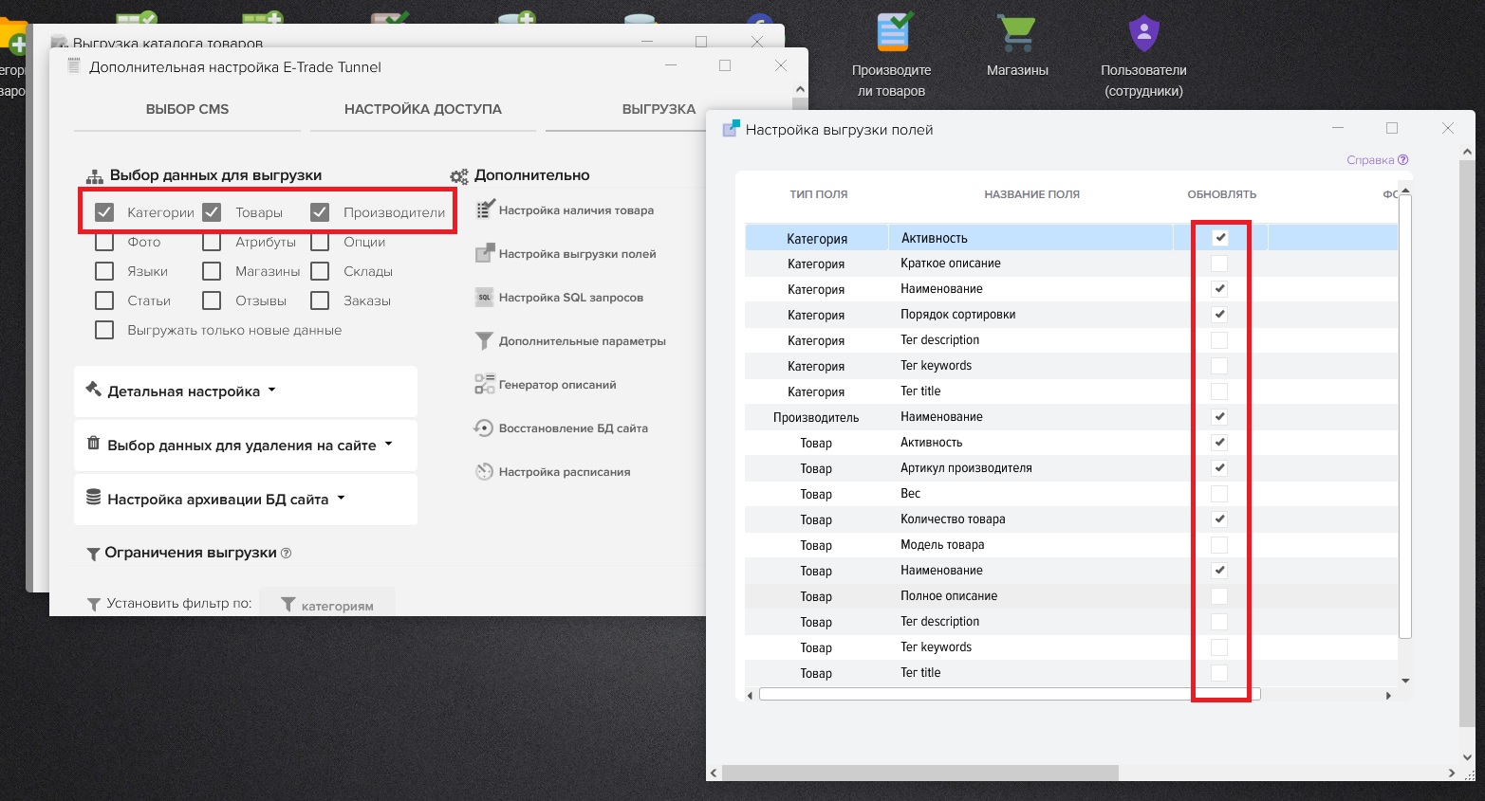This screenshot has width=1485, height=801.
Task: Open the Справка help link
Action: (1377, 160)
